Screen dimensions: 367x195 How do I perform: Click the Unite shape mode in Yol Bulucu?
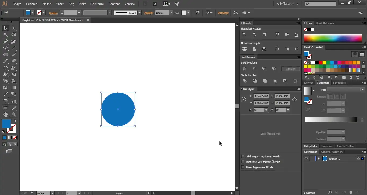pyautogui.click(x=244, y=68)
